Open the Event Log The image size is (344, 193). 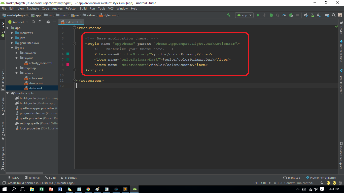(292, 178)
